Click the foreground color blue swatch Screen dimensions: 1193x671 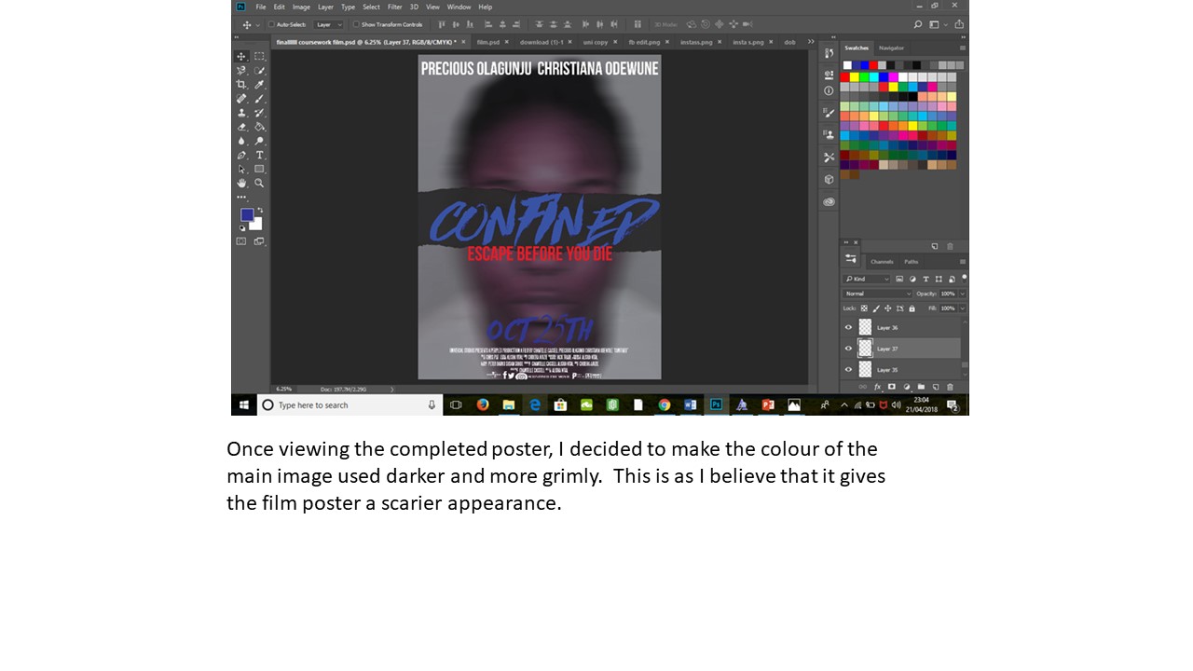(x=247, y=214)
